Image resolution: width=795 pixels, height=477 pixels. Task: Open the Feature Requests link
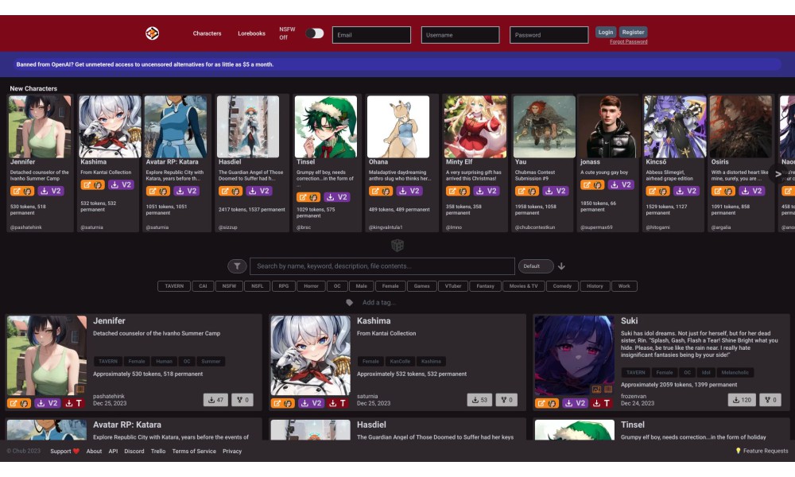click(762, 451)
